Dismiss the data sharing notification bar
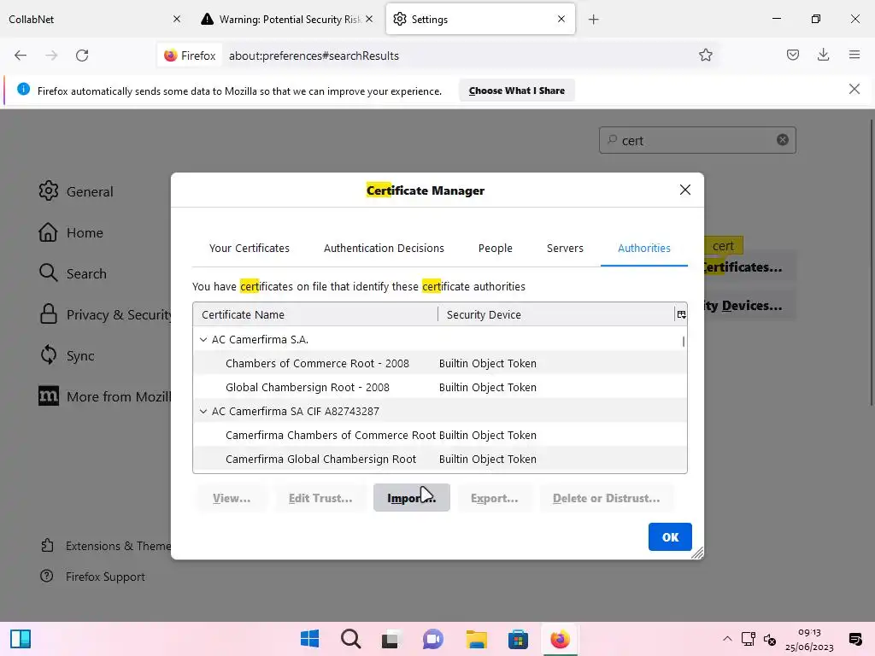875x656 pixels. click(854, 89)
